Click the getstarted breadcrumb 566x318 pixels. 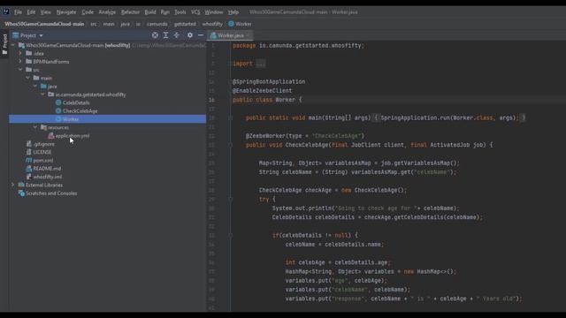185,24
